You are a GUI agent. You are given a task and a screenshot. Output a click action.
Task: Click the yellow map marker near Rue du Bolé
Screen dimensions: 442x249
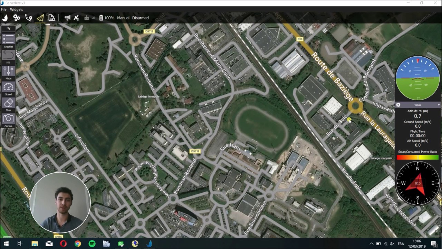[349, 120]
